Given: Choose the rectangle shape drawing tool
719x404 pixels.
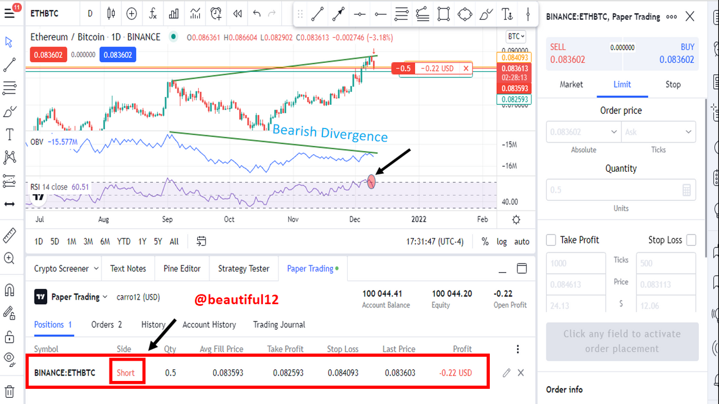Looking at the screenshot, I should click(x=444, y=14).
